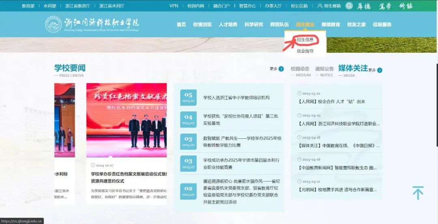Image resolution: width=438 pixels, height=224 pixels.
Task: Open the 科学研究 navigation item
Action: [x=253, y=24]
